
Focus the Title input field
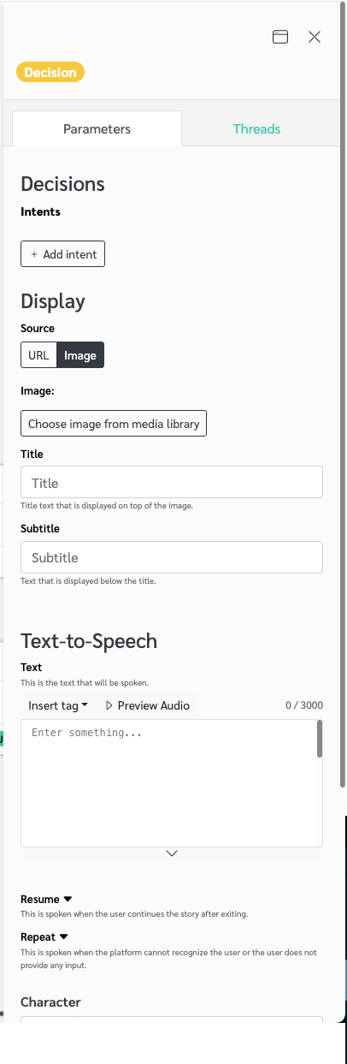[172, 482]
